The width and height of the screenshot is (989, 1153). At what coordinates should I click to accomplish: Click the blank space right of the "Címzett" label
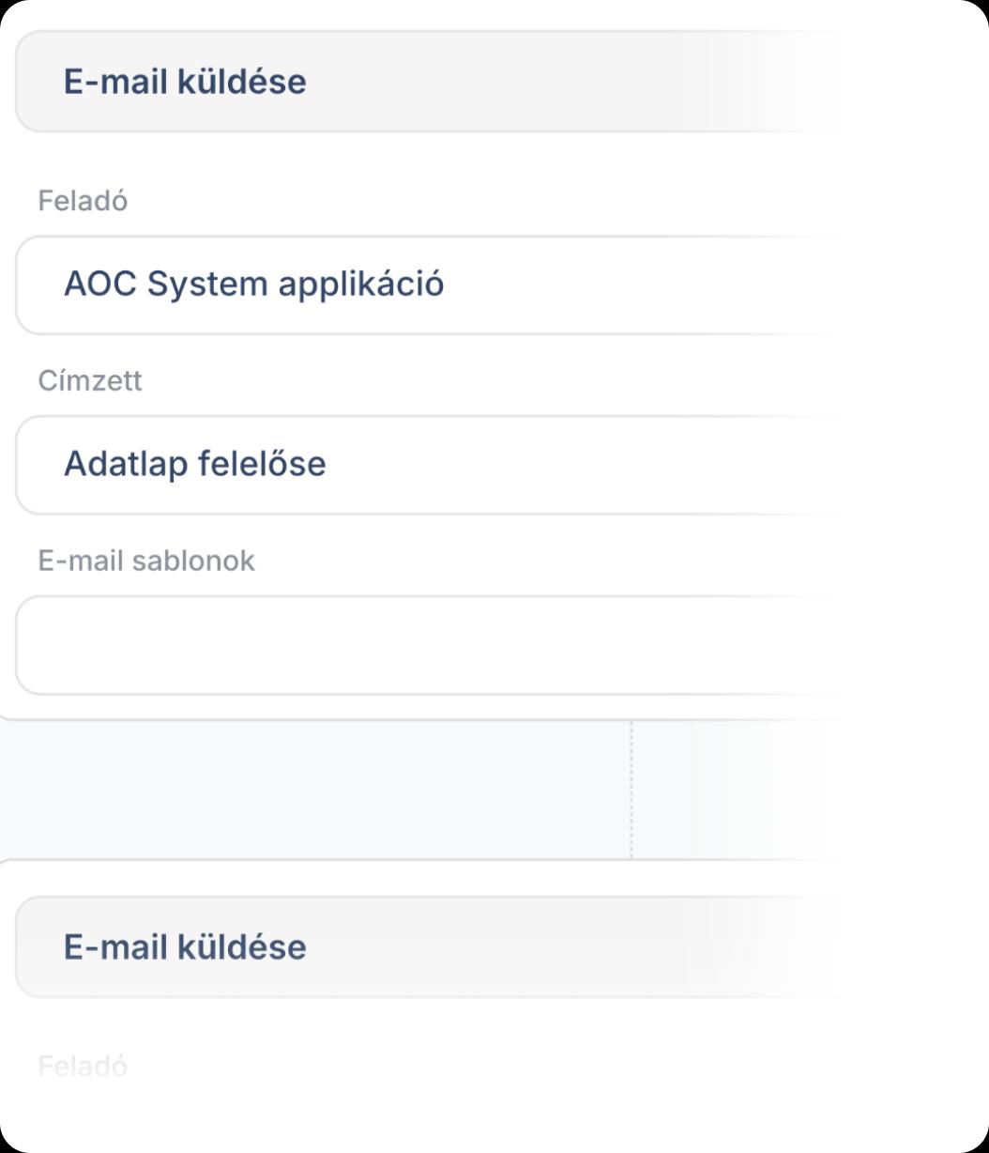(469, 380)
